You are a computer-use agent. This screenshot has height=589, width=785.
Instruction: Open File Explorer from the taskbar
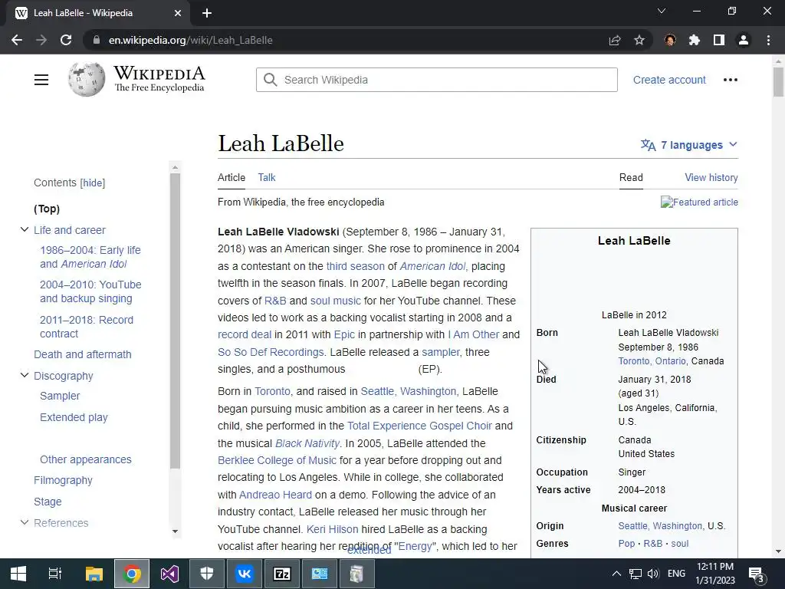coord(94,574)
